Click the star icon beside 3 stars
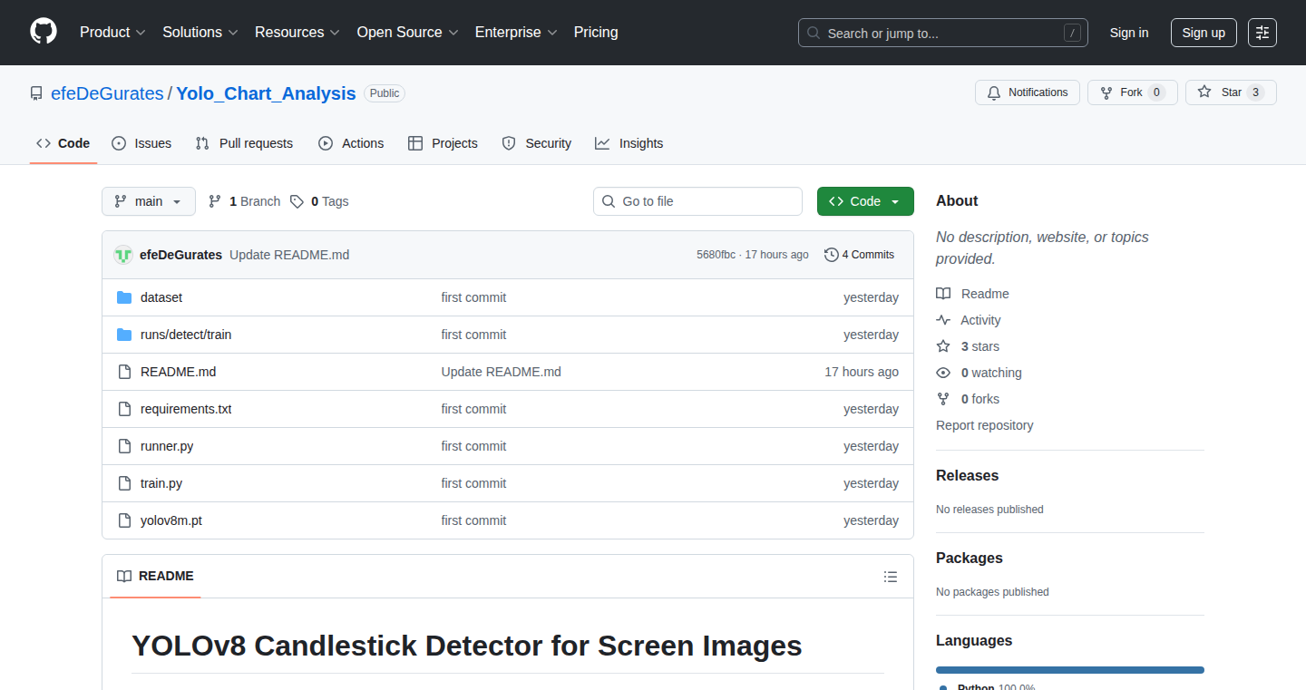This screenshot has width=1306, height=690. pyautogui.click(x=943, y=346)
